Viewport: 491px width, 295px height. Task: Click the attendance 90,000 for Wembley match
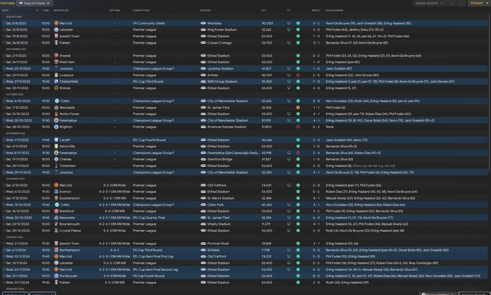267,23
